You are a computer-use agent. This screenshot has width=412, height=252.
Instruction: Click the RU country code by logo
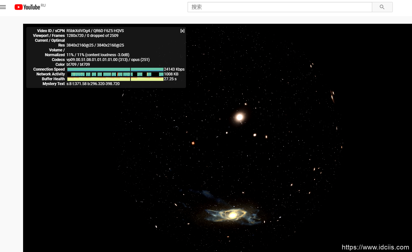(x=43, y=5)
